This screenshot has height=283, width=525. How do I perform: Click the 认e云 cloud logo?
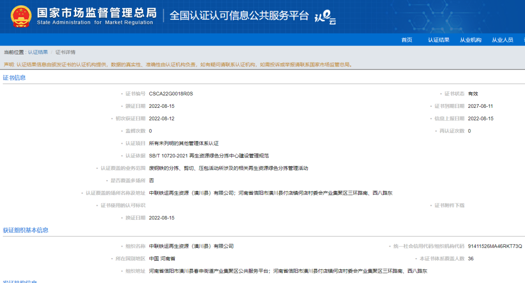click(x=325, y=17)
